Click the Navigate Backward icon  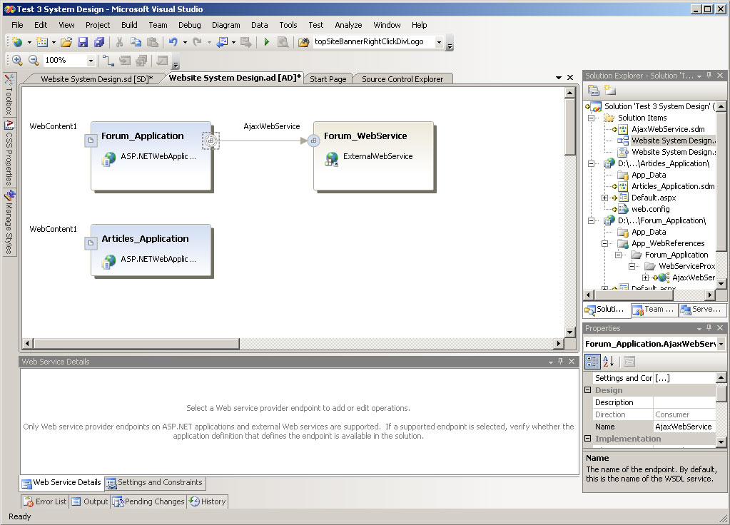tap(222, 42)
